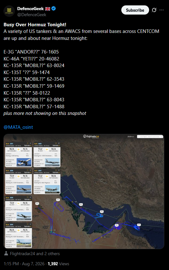Image resolution: width=169 pixels, height=270 pixels.
Task: Click the tagged people person icon
Action: 6,254
